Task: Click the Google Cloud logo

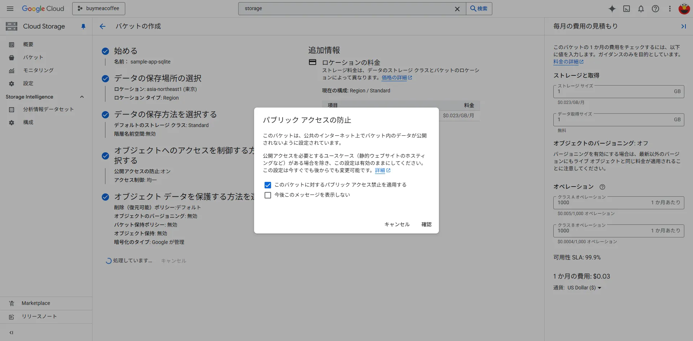Action: [43, 9]
